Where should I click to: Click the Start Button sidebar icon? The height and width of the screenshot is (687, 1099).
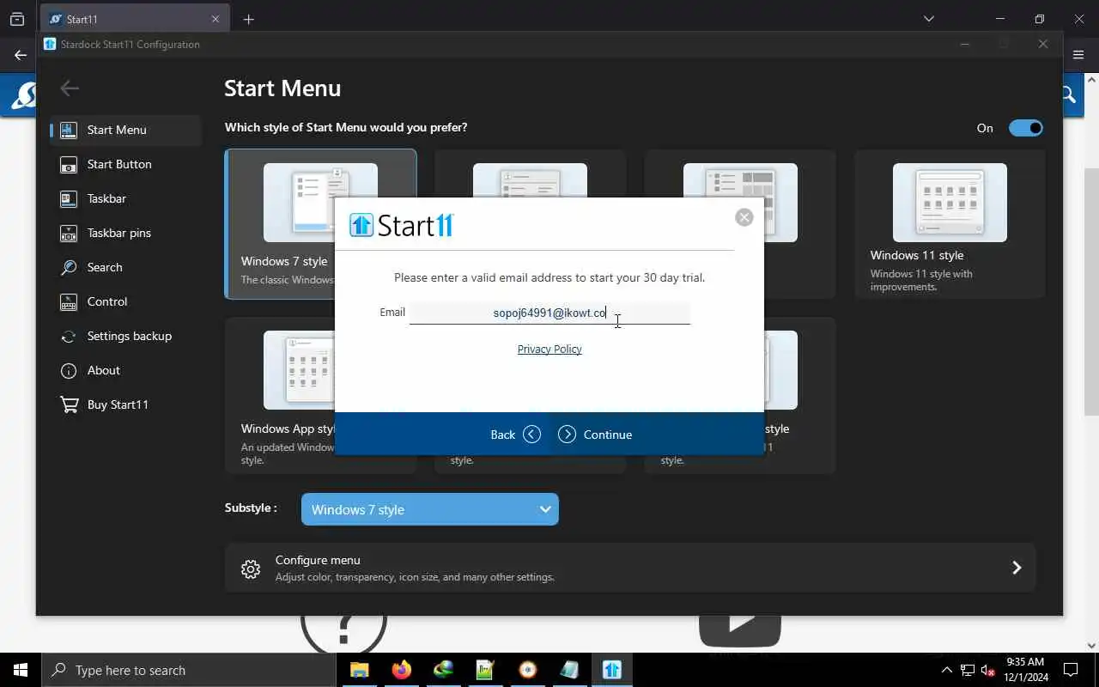[69, 164]
